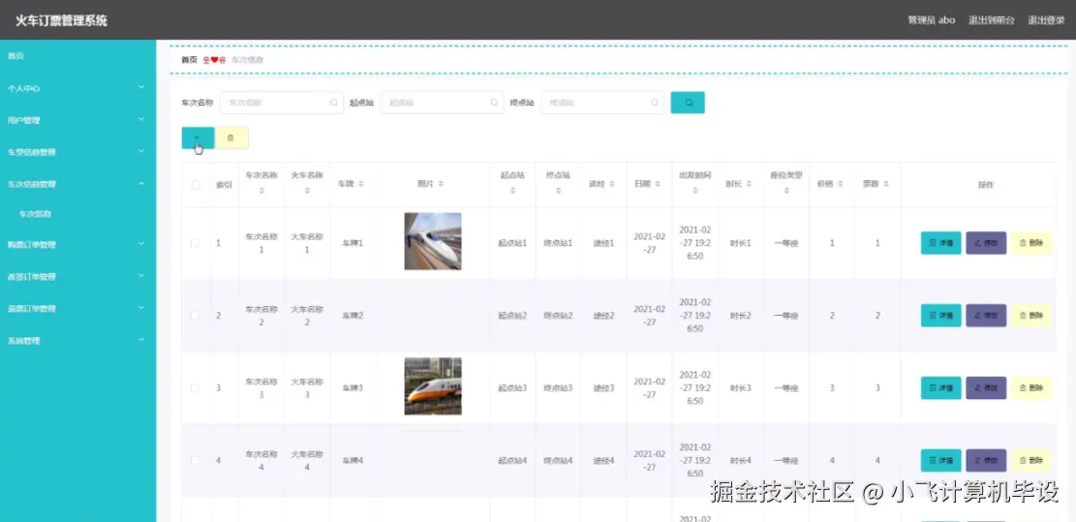Click into the 起点站 search field
This screenshot has height=522, width=1076.
[442, 103]
